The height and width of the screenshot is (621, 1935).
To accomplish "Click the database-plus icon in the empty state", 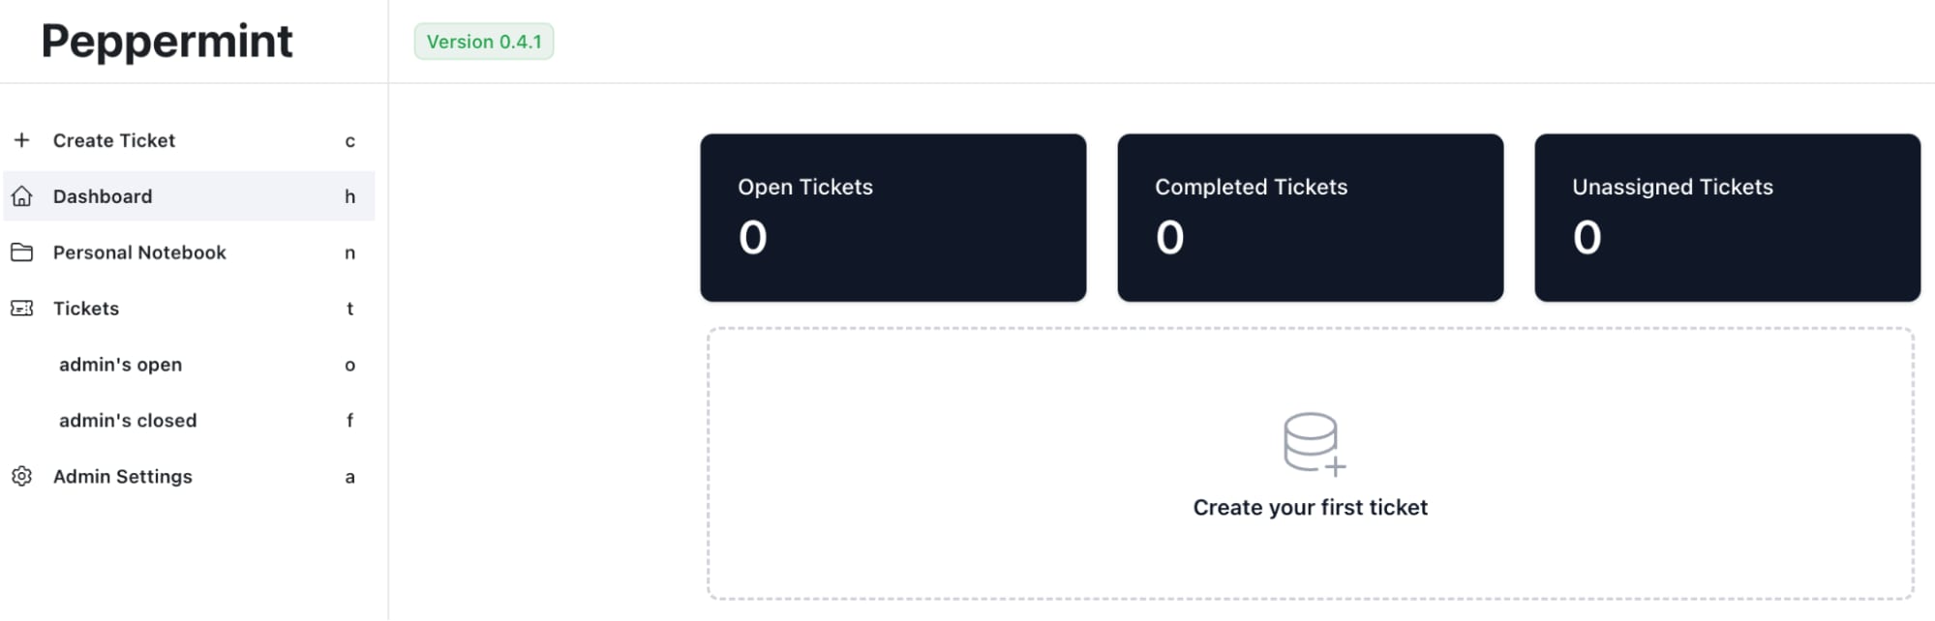I will 1310,445.
